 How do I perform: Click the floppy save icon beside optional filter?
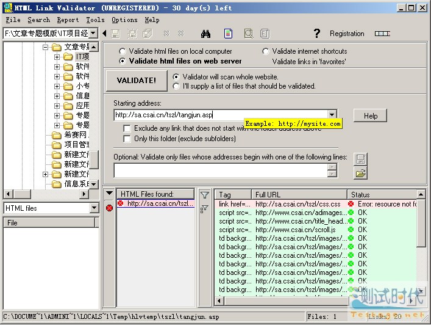tap(360, 159)
